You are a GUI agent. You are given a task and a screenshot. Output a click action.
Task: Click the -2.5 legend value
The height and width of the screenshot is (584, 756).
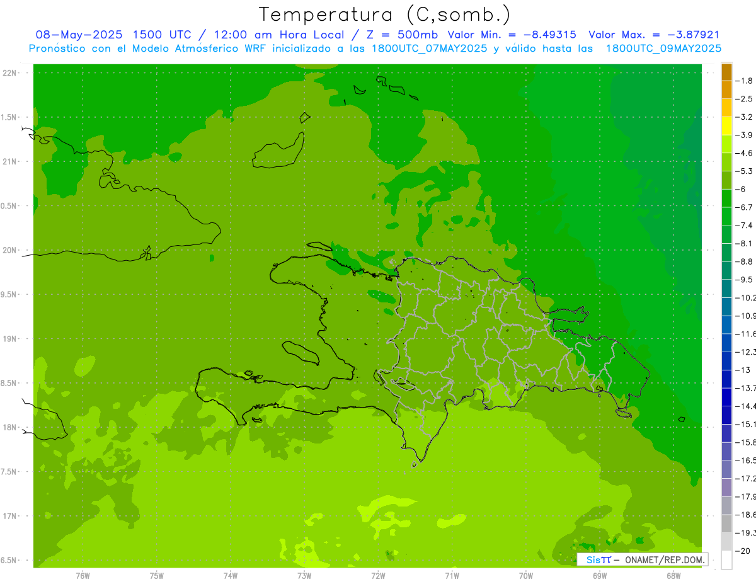click(x=744, y=99)
